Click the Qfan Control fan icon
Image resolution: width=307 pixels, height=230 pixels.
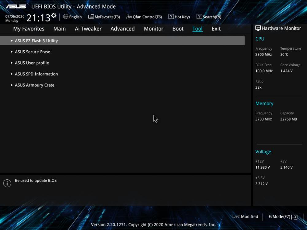(129, 17)
